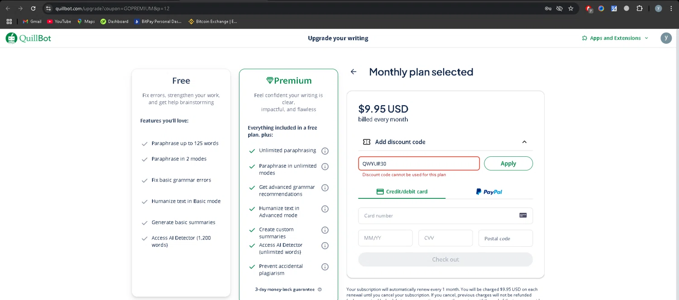The image size is (679, 300).
Task: Click the discount code input field
Action: coord(419,164)
